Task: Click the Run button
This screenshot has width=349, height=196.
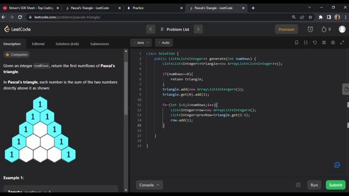Action: tap(314, 185)
